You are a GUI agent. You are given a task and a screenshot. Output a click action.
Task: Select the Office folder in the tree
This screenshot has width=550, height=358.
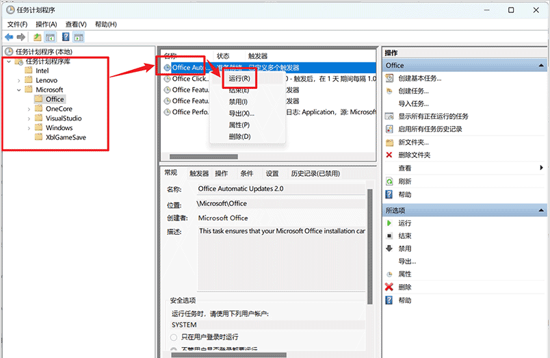coord(55,99)
